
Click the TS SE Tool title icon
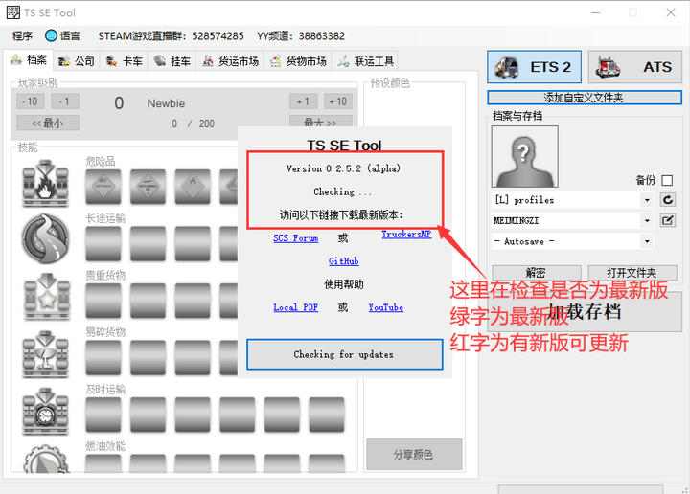(12, 12)
